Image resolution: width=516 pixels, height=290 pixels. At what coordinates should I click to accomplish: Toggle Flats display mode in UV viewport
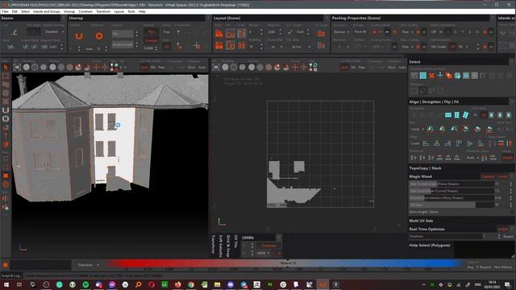click(362, 68)
